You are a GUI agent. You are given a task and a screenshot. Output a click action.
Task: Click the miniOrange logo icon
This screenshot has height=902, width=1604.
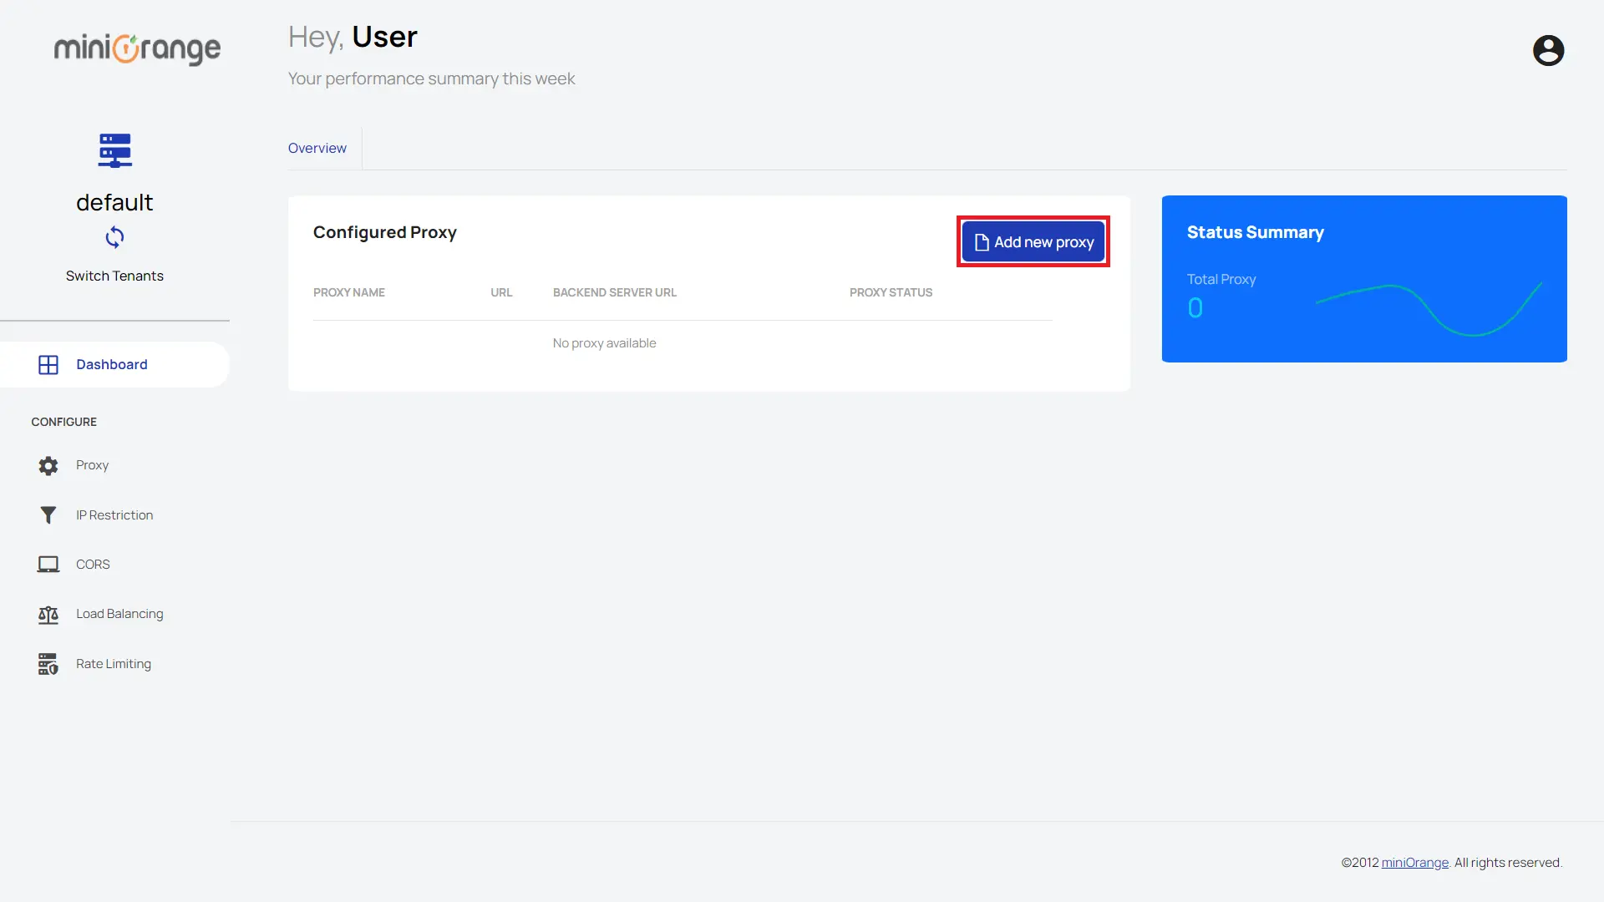137,48
